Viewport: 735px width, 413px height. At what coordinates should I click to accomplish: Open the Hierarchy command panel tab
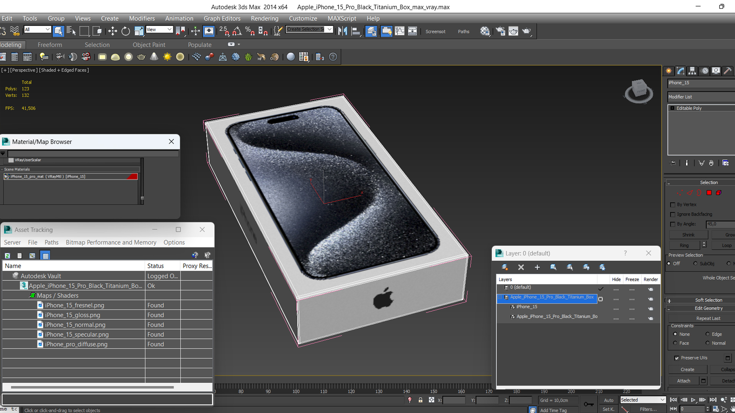click(692, 71)
